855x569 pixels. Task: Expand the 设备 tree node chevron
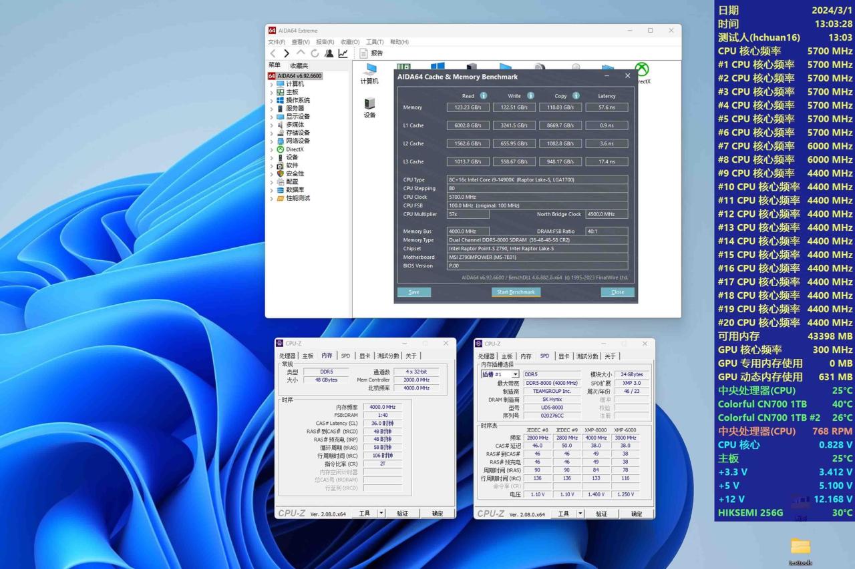tap(272, 157)
